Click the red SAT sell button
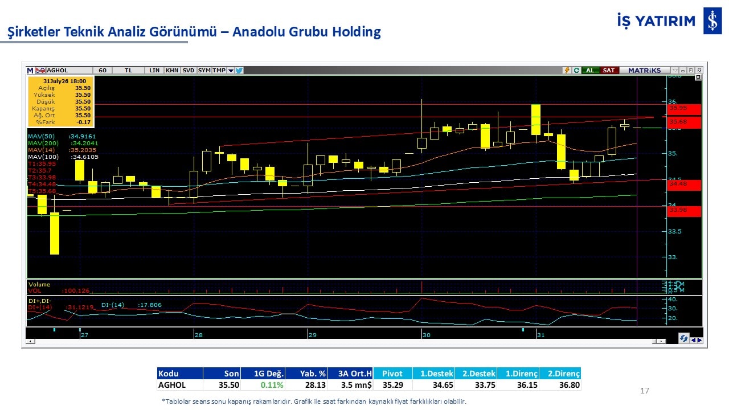Screen dimensions: 729x410 point(609,71)
